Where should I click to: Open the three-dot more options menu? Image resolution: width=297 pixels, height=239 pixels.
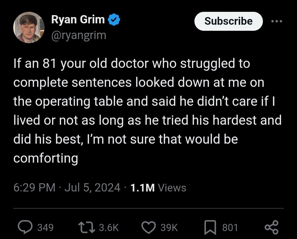pos(276,21)
